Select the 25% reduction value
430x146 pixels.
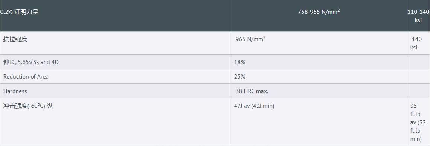240,77
